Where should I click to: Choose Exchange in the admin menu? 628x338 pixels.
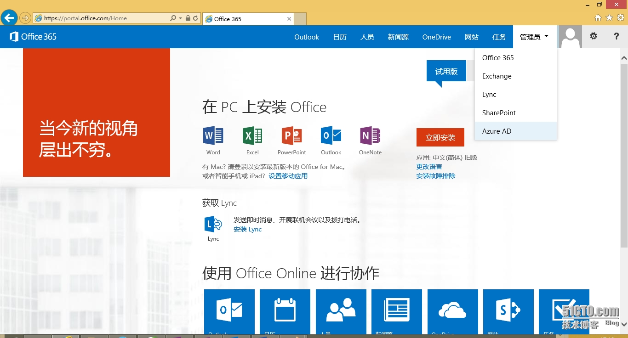click(497, 76)
